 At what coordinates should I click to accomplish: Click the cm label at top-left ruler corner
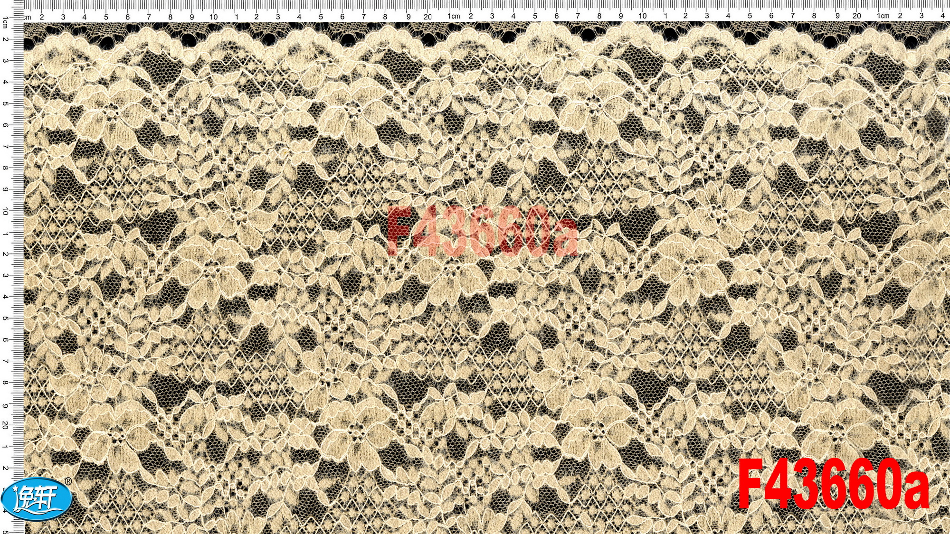[27, 17]
